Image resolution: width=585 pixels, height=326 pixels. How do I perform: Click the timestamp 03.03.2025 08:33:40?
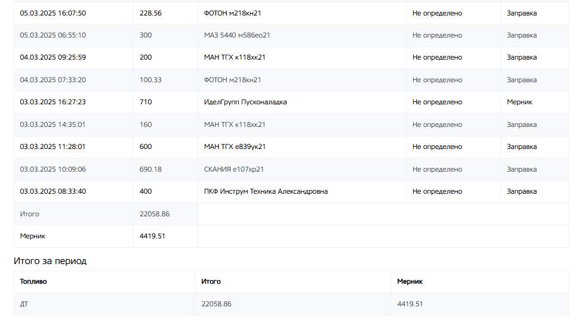[x=53, y=191]
